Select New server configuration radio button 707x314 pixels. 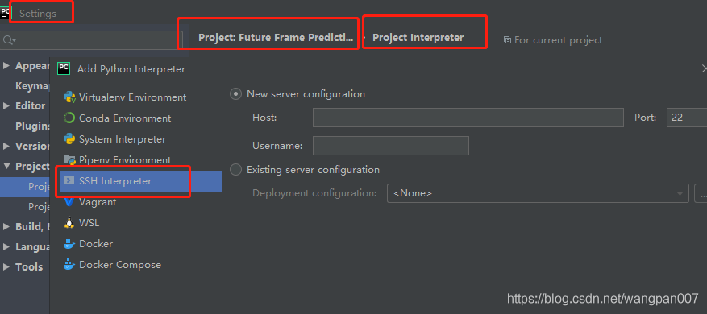point(236,94)
